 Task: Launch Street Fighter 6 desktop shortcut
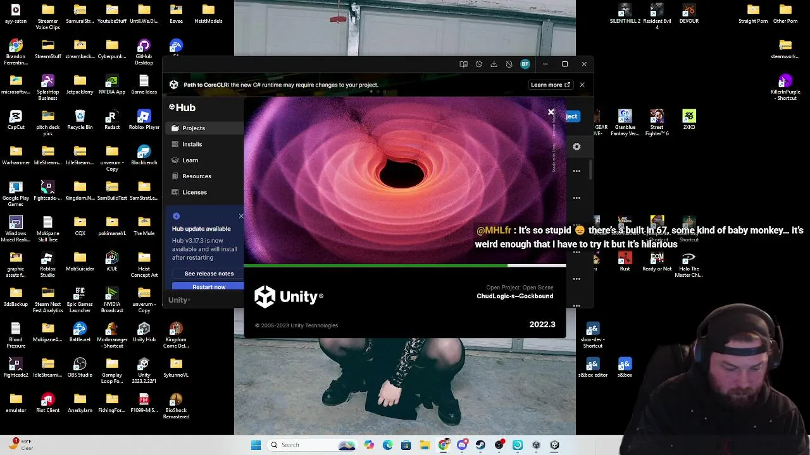657,123
